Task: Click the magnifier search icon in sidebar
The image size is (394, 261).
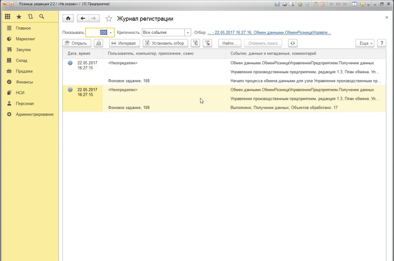Action: pos(42,17)
